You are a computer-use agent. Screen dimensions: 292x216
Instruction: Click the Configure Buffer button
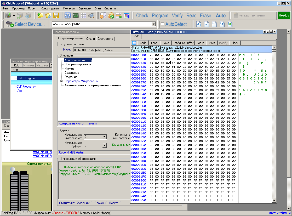point(183,43)
